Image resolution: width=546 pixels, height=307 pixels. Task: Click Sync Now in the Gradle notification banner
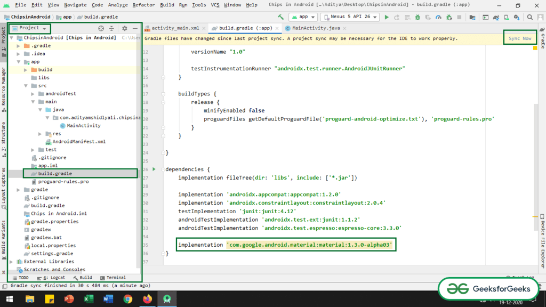(x=519, y=38)
